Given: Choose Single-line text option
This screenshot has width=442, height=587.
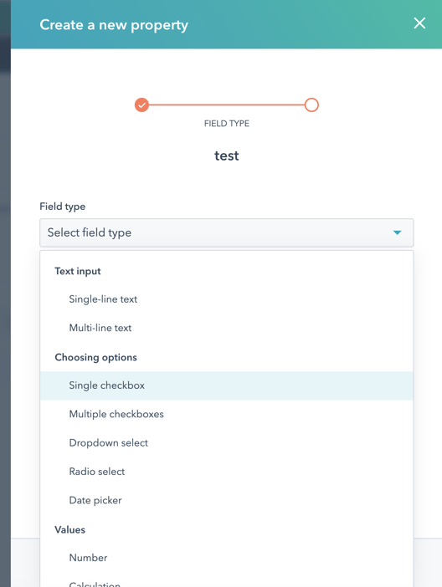Looking at the screenshot, I should [x=226, y=299].
